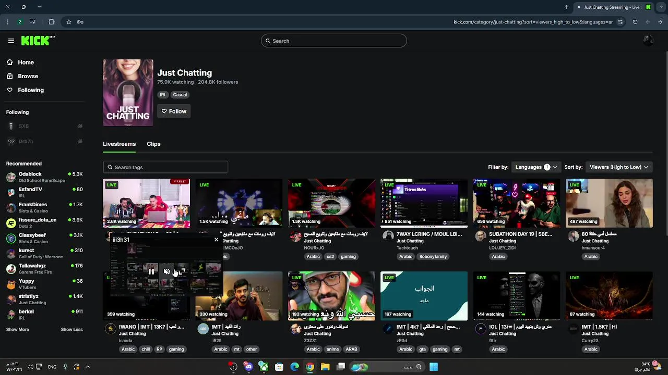Click the Kick address bar URL
The width and height of the screenshot is (668, 375).
(x=533, y=22)
